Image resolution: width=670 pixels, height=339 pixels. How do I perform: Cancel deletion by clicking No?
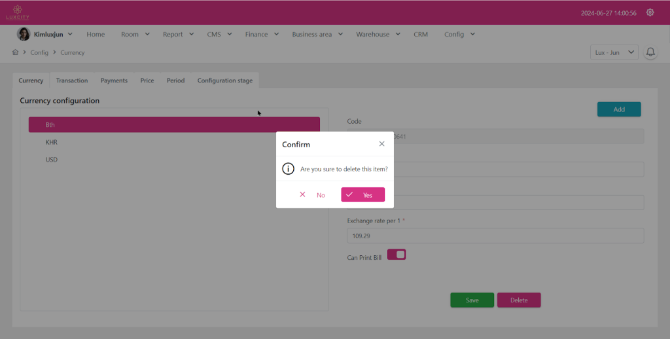click(x=313, y=195)
